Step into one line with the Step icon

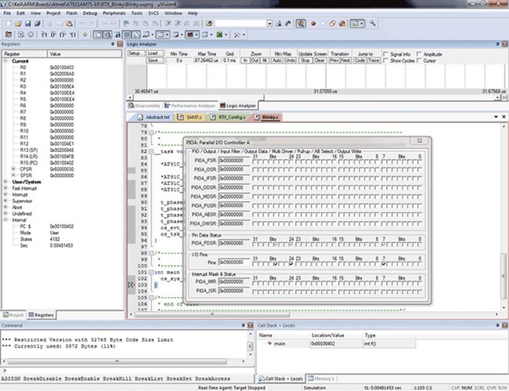click(44, 34)
